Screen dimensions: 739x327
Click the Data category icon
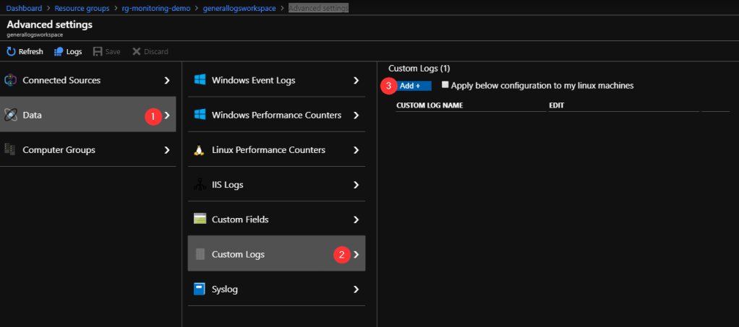11,115
